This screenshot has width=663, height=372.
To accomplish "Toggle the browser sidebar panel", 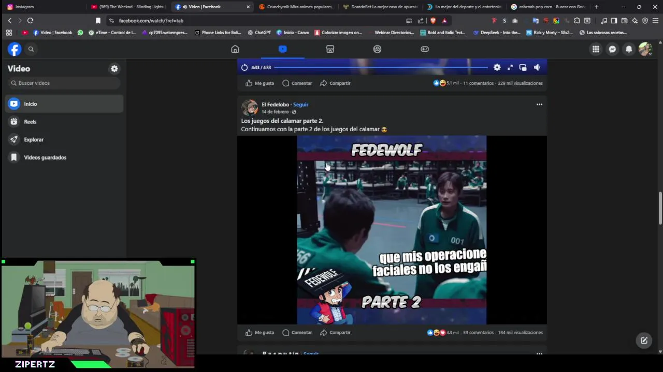I will point(614,21).
